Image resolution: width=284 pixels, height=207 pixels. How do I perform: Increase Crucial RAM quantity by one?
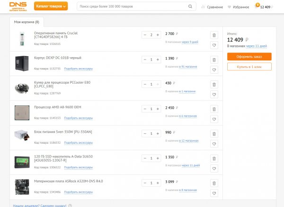click(x=158, y=35)
